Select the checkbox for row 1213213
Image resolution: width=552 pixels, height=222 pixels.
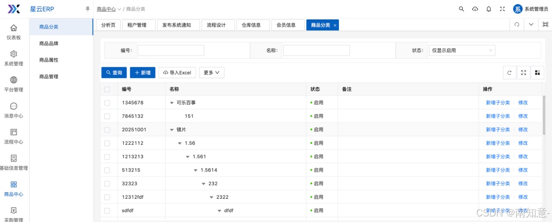(107, 156)
